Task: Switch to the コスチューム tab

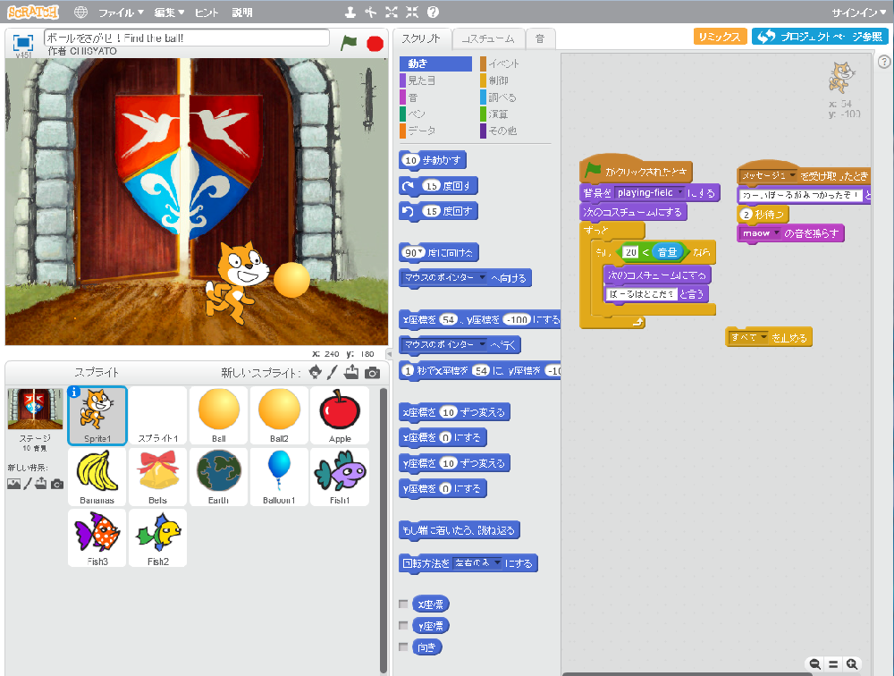Action: (488, 38)
